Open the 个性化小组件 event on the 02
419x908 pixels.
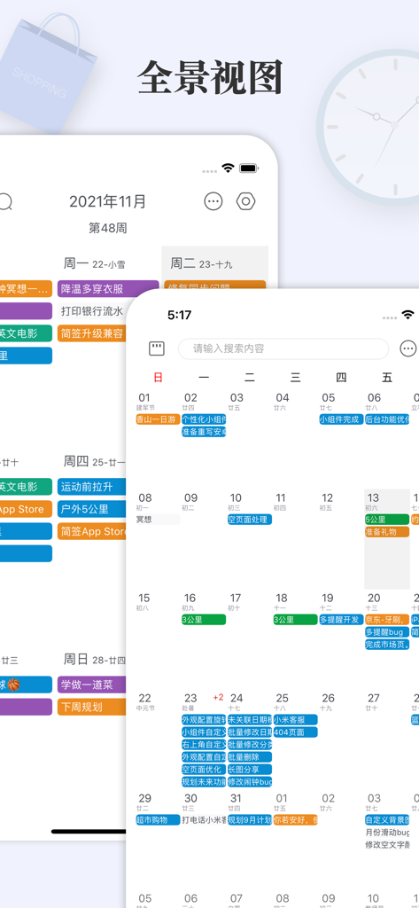click(x=204, y=419)
